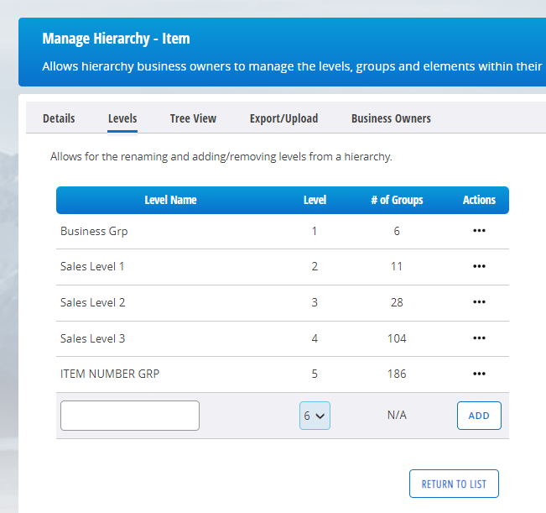Click the RETURN TO LIST button
Screen dimensions: 546x513
point(454,484)
